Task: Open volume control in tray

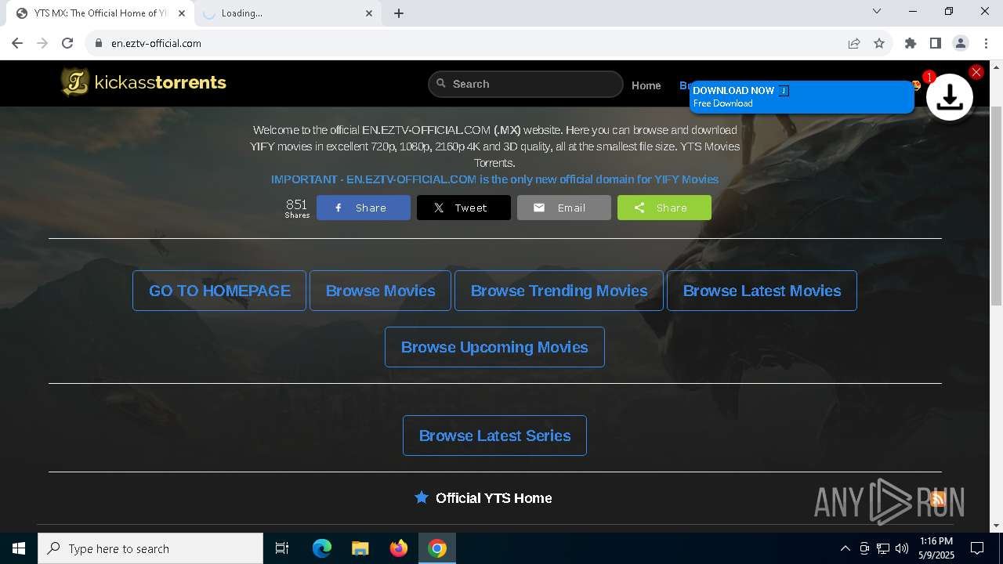Action: [x=902, y=548]
